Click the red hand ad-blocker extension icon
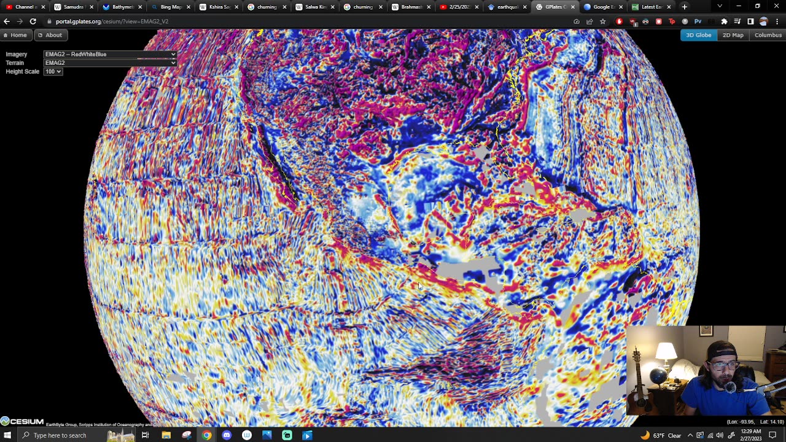The height and width of the screenshot is (442, 786). [x=619, y=21]
